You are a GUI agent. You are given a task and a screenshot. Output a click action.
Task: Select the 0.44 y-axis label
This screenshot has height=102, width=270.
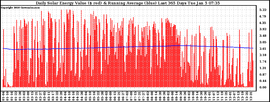[263, 81]
